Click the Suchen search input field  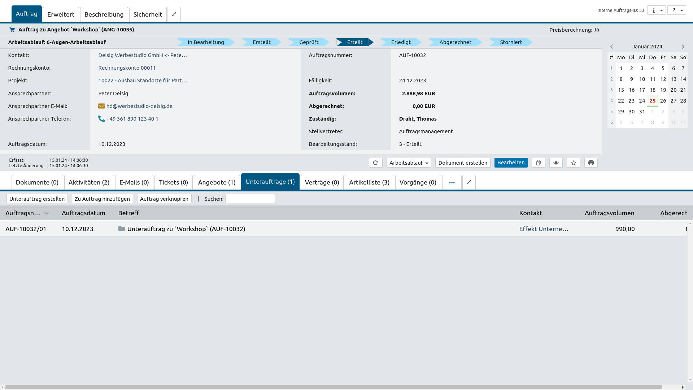tap(250, 199)
